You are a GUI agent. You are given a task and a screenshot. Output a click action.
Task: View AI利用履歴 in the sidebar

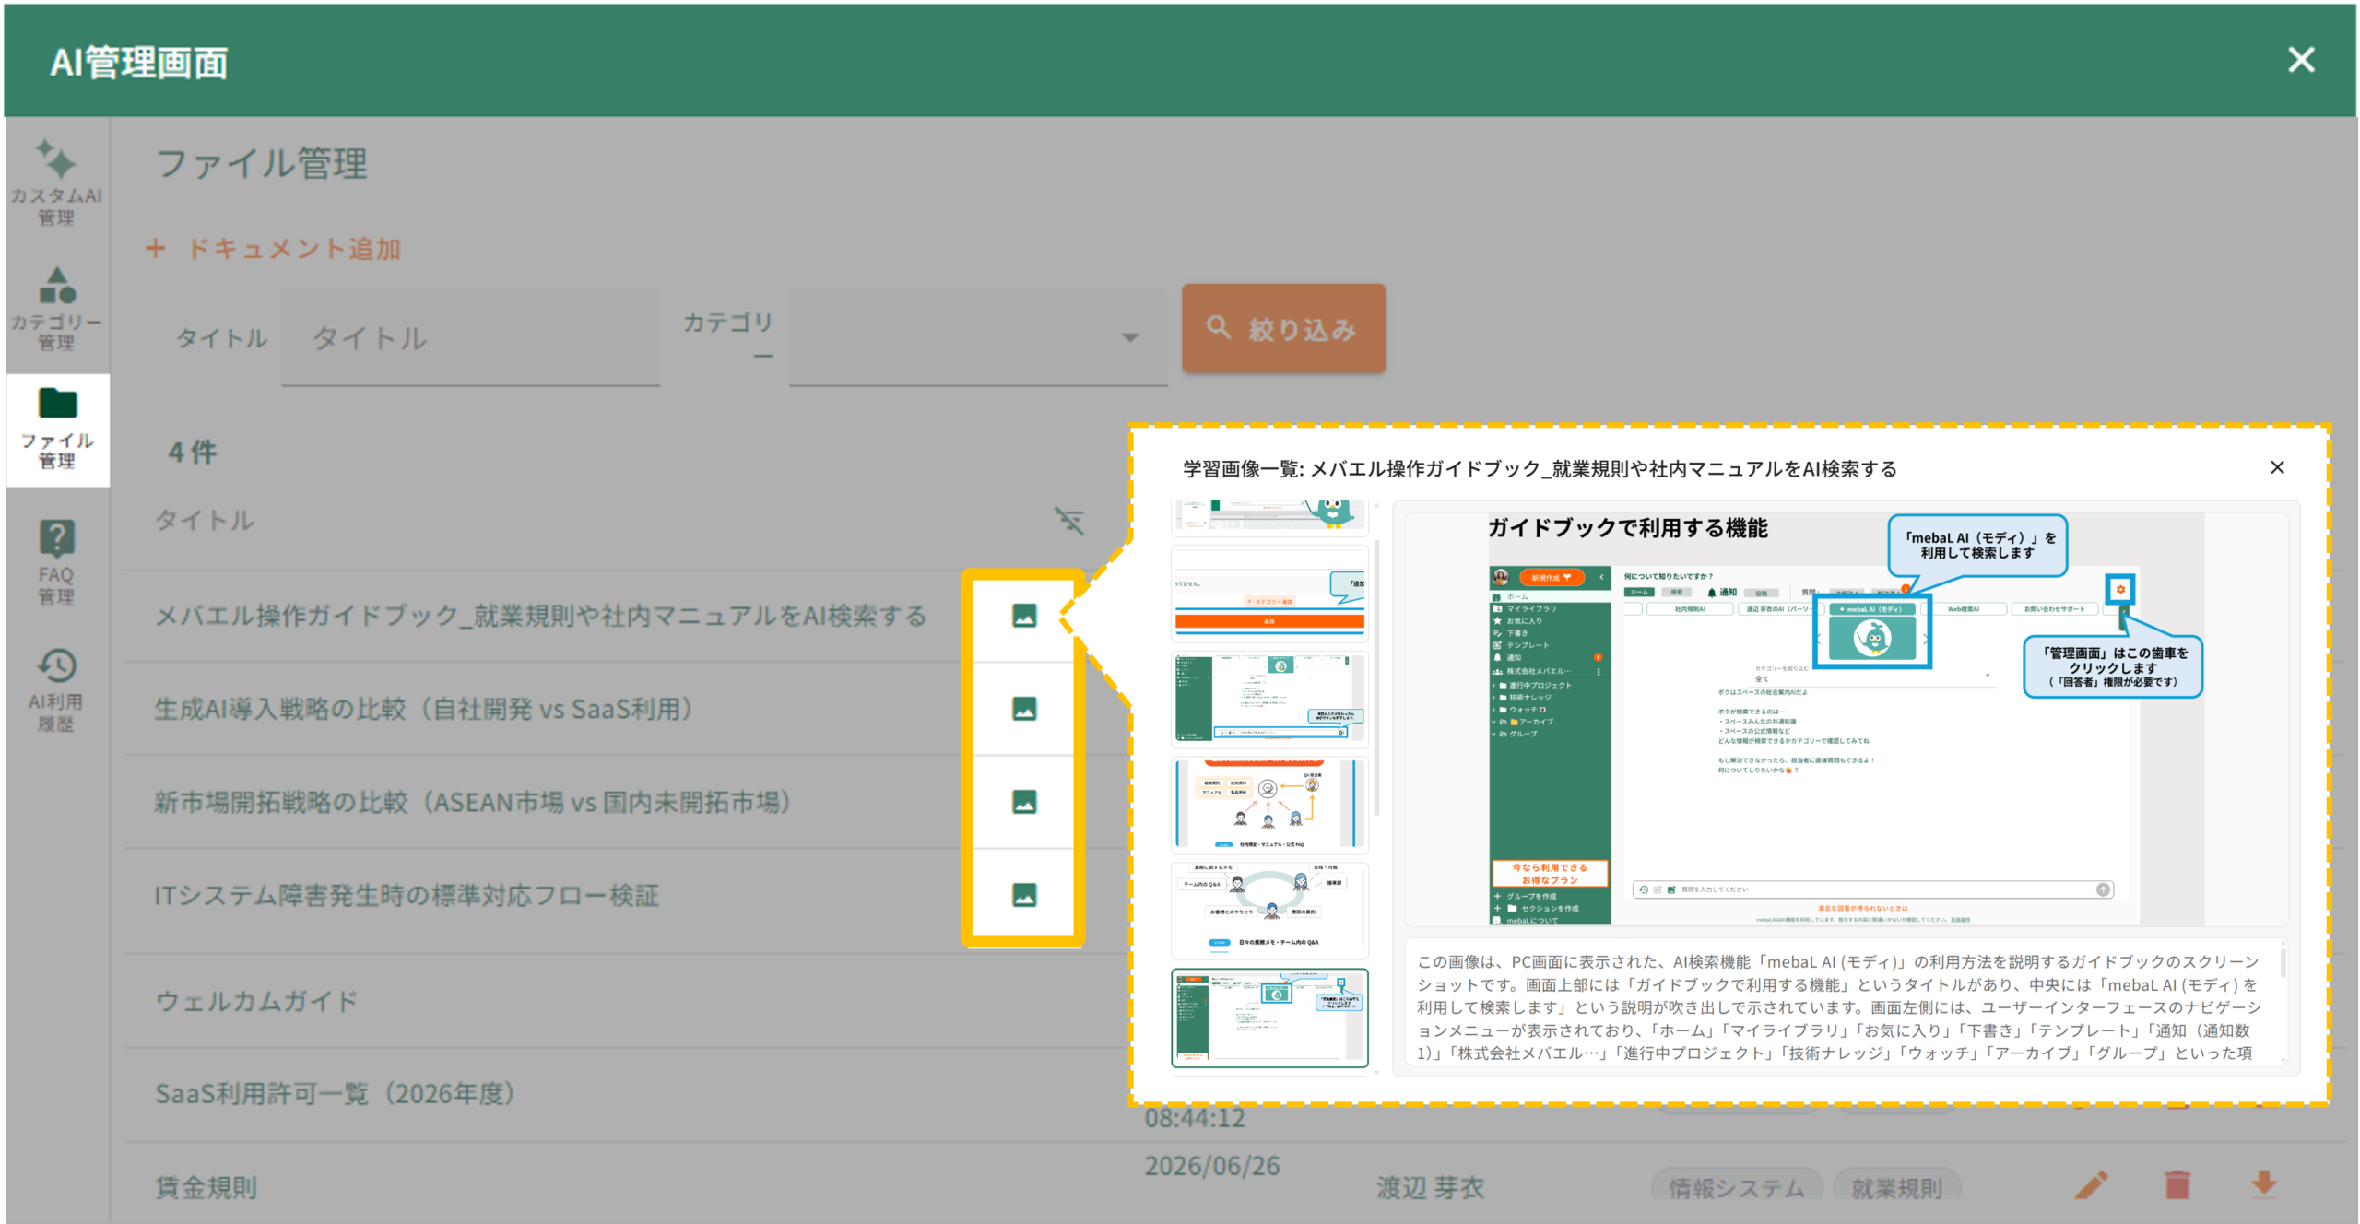(56, 688)
